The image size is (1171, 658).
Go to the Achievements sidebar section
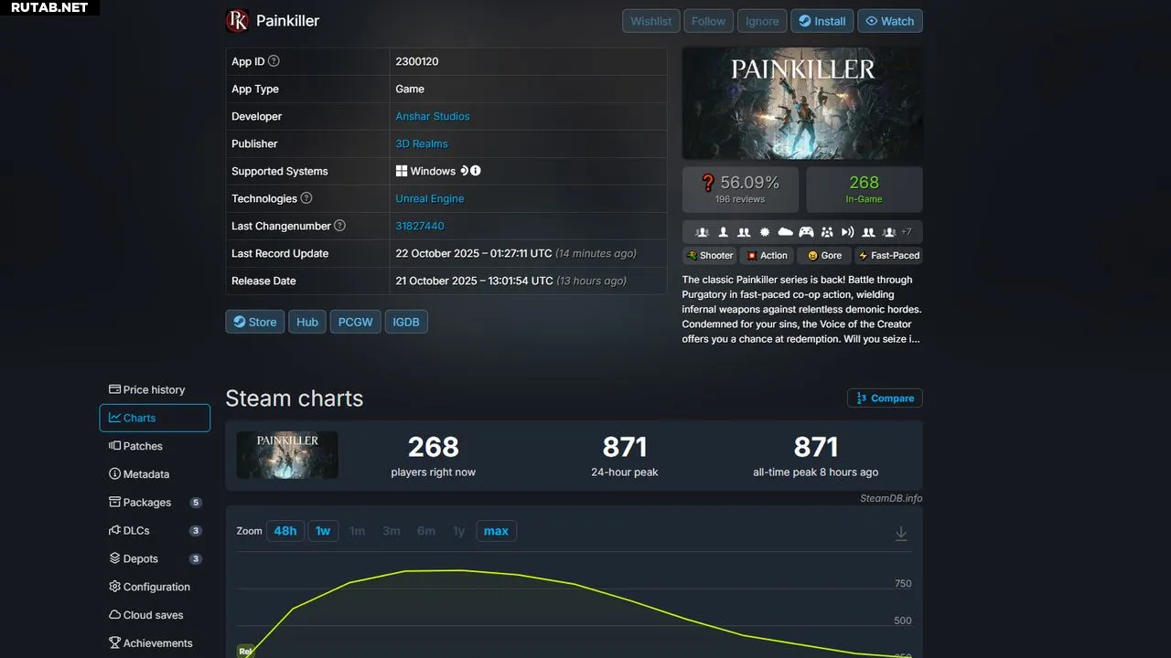click(x=151, y=643)
